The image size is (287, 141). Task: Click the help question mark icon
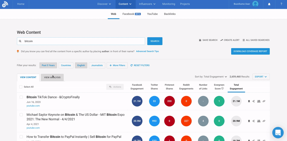pyautogui.click(x=281, y=4)
